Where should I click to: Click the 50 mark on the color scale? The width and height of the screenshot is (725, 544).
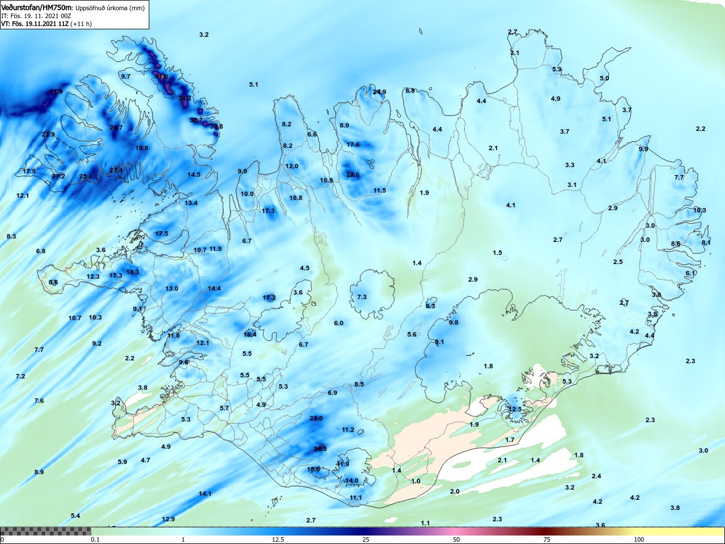click(456, 540)
